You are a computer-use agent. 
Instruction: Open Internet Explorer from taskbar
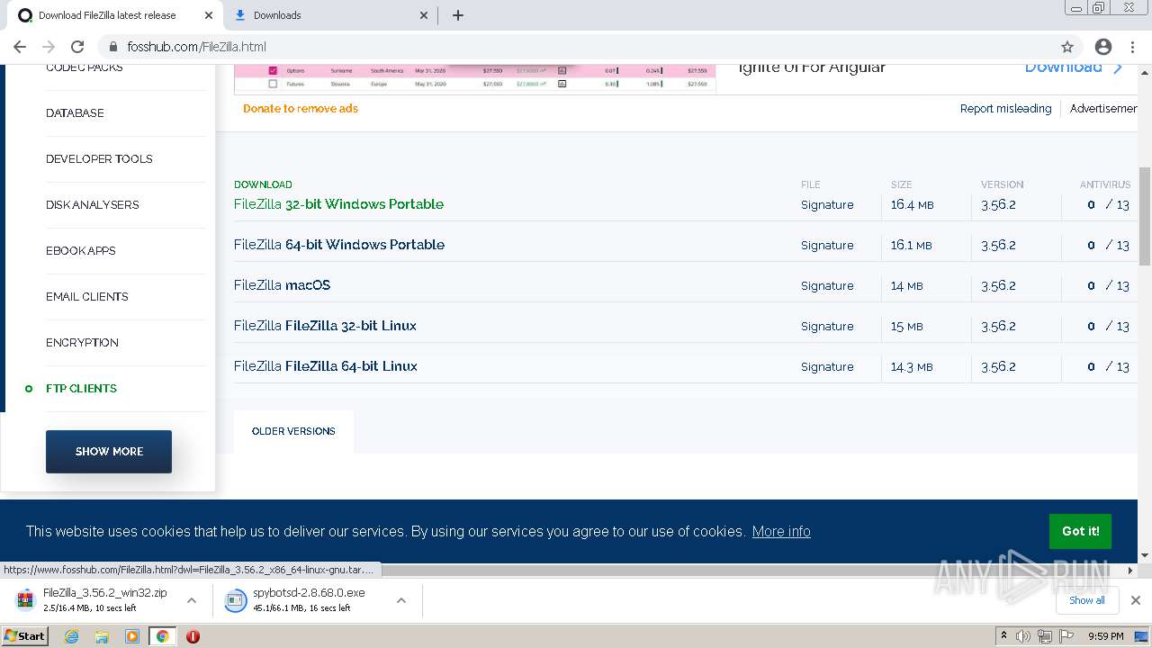[72, 636]
